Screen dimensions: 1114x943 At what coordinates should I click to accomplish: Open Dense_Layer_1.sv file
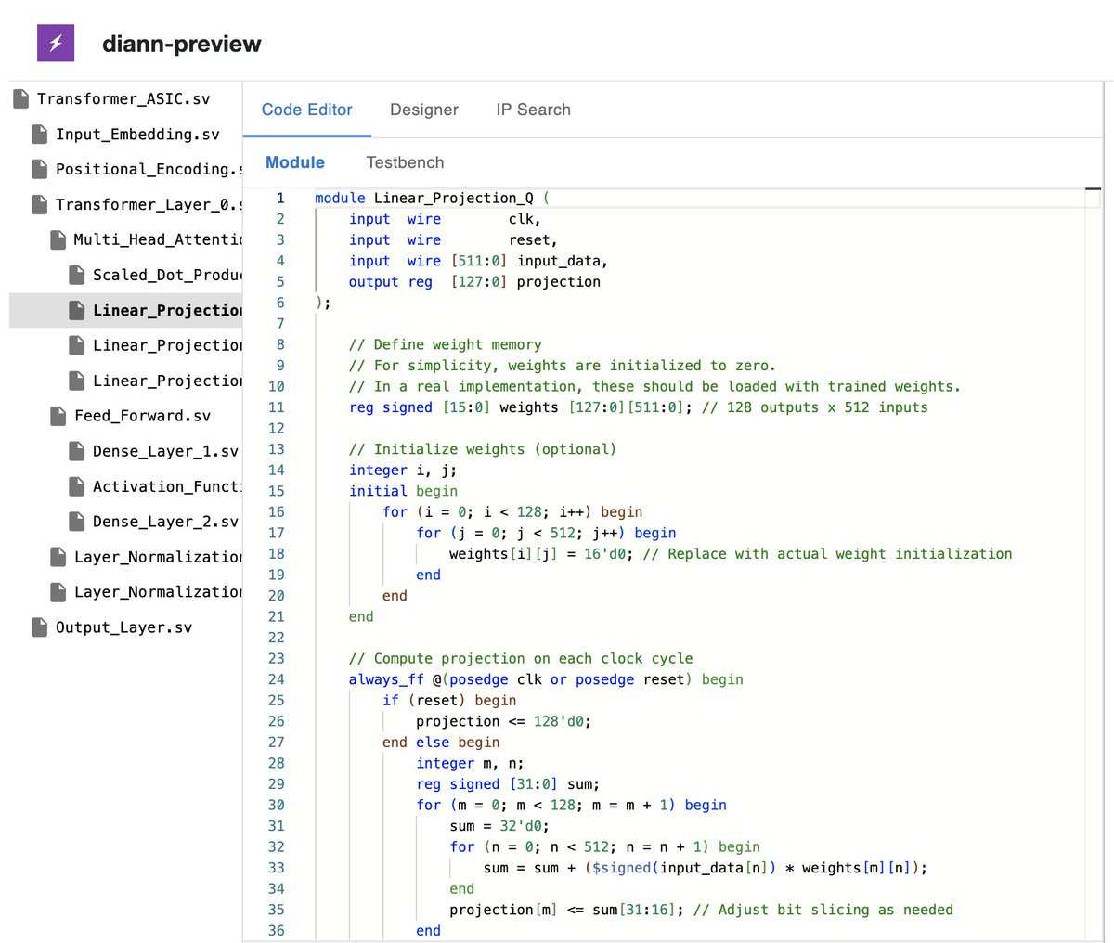[x=165, y=451]
